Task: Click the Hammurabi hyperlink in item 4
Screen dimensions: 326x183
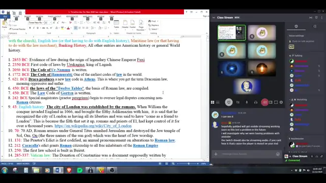Action: [62, 75]
